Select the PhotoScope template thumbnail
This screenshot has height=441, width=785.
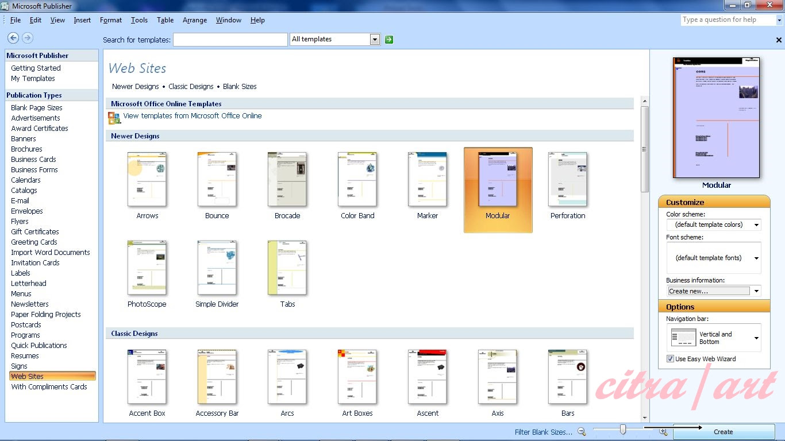[x=147, y=268]
